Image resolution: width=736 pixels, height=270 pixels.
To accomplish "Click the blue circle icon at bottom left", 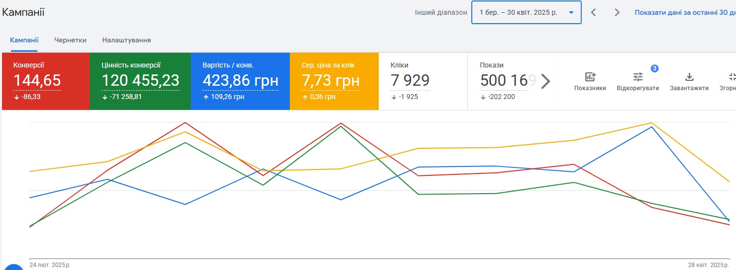I will click(x=14, y=267).
